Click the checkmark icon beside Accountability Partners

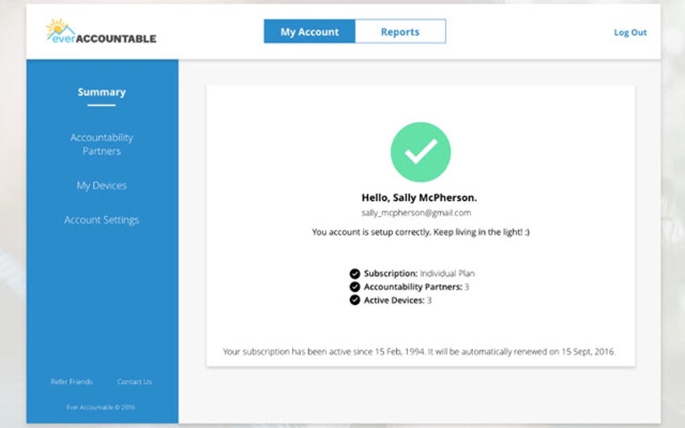click(355, 286)
